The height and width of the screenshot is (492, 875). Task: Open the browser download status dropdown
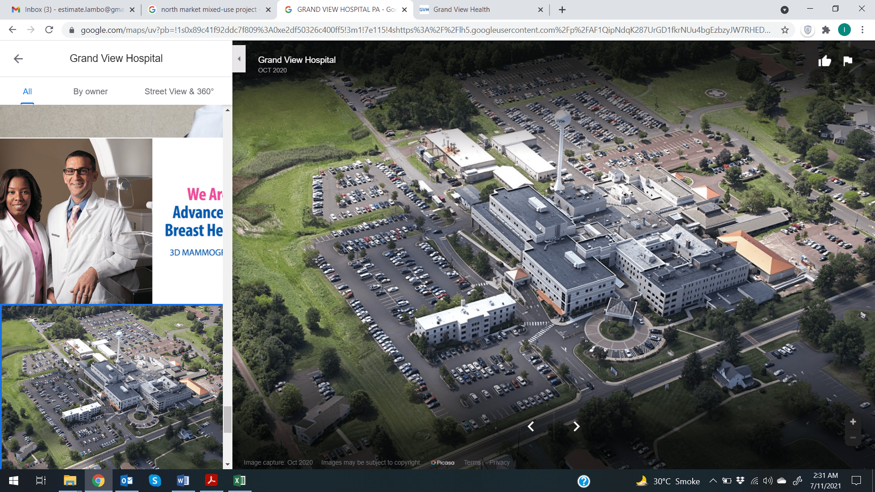784,10
